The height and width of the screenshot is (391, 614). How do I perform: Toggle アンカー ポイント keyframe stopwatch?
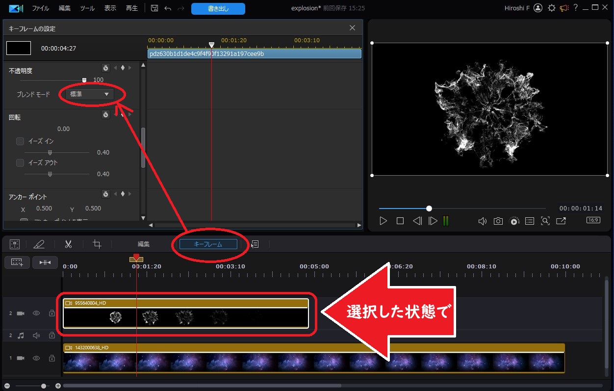click(x=105, y=194)
